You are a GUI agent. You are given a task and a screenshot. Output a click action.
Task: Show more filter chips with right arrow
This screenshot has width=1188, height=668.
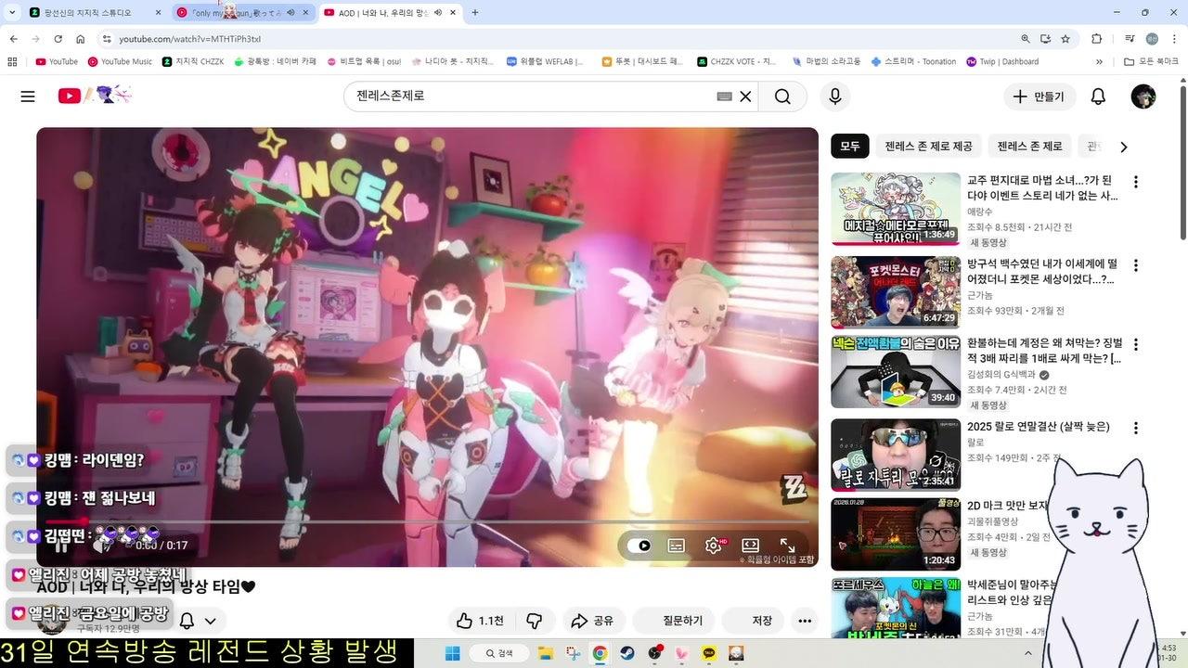point(1123,147)
